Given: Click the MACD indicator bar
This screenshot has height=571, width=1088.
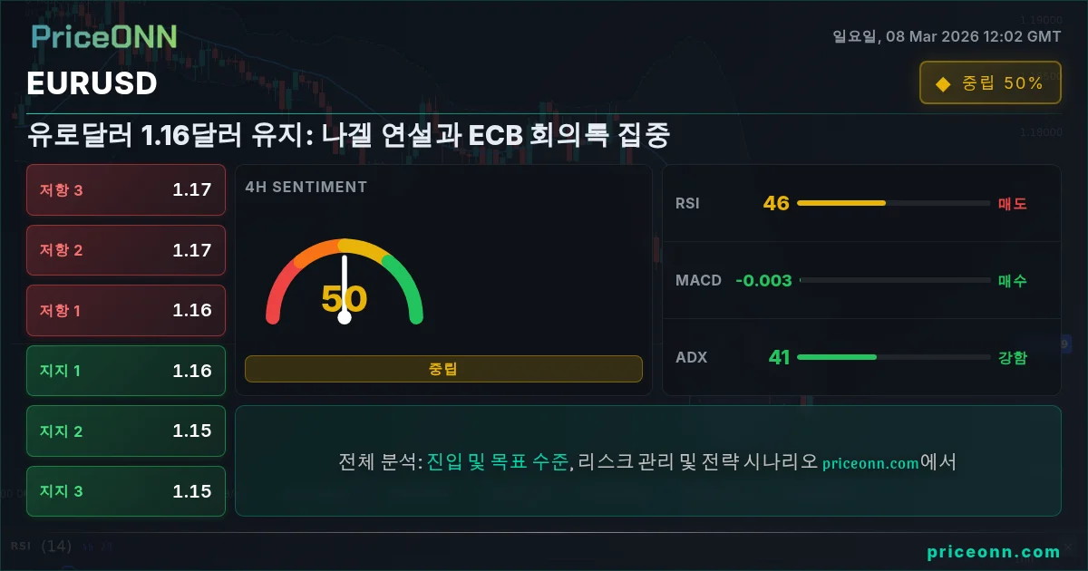Looking at the screenshot, I should [893, 280].
